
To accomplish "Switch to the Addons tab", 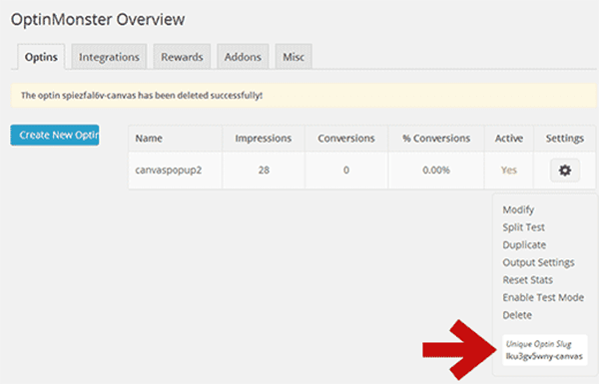I will [243, 57].
